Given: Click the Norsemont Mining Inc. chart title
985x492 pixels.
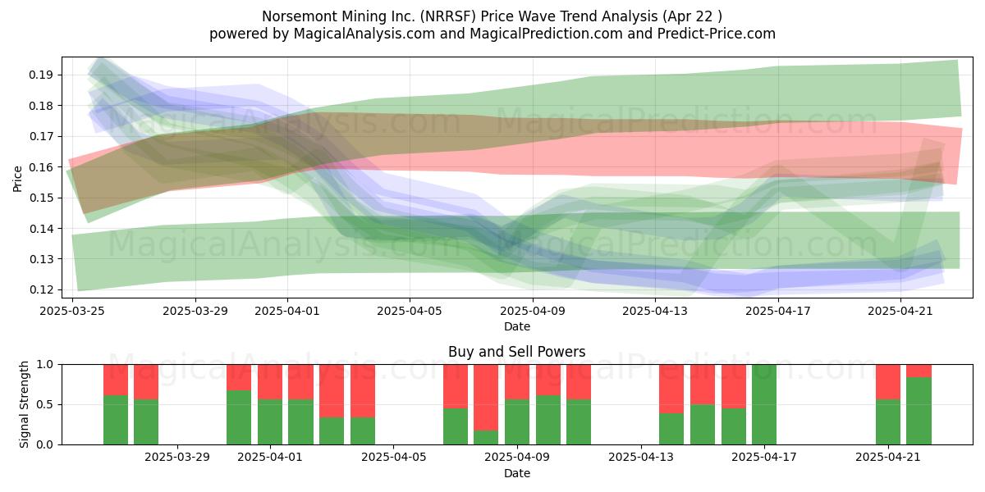Looking at the screenshot, I should [492, 16].
